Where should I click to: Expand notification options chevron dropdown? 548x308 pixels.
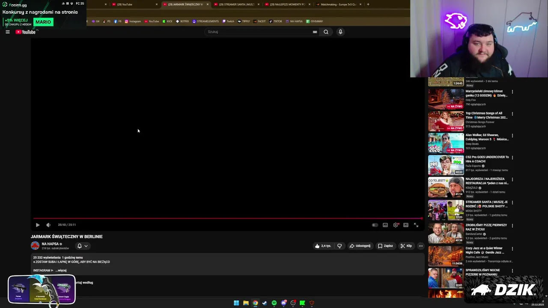(x=86, y=246)
